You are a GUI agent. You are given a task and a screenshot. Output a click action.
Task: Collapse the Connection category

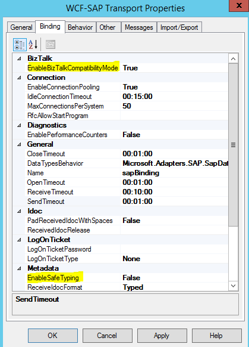[x=19, y=78]
